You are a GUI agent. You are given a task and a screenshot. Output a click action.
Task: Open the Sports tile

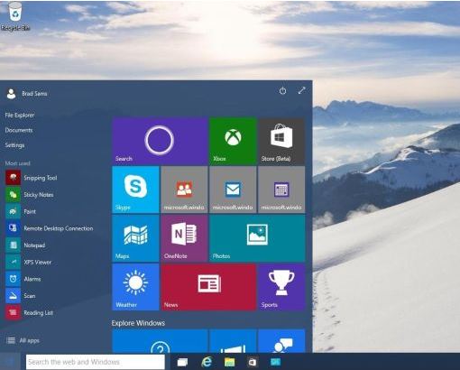pyautogui.click(x=281, y=287)
